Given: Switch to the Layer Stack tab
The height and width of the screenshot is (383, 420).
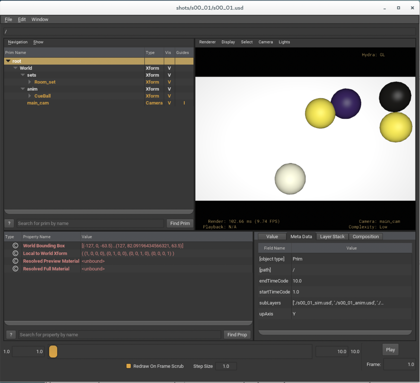Looking at the screenshot, I should click(x=332, y=237).
